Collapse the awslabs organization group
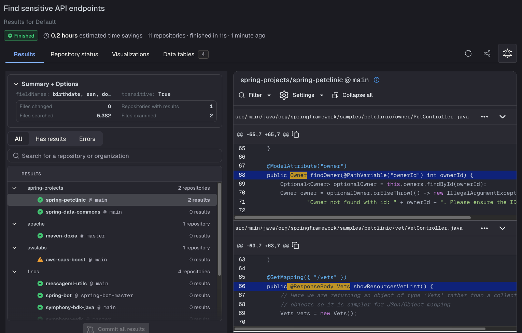The width and height of the screenshot is (522, 333). pos(14,248)
